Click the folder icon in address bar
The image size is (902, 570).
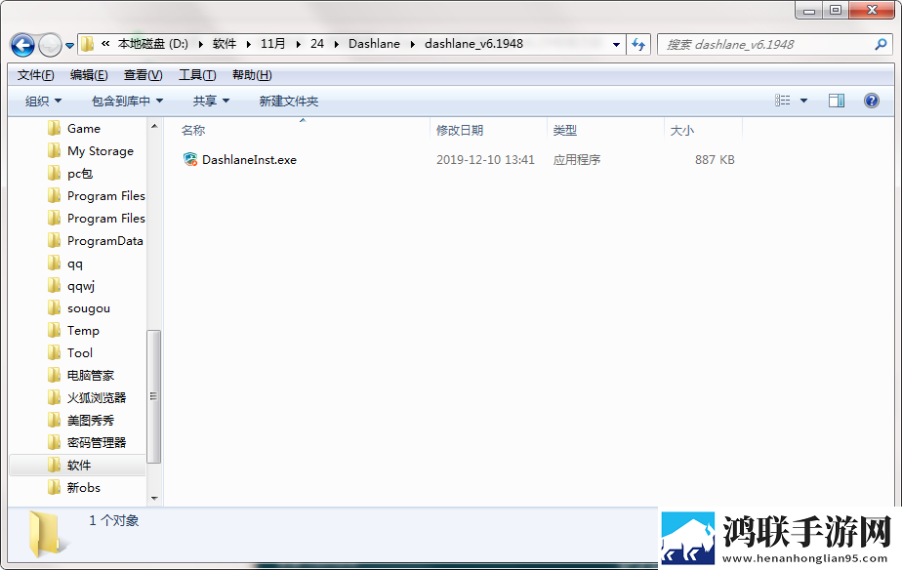click(x=87, y=44)
